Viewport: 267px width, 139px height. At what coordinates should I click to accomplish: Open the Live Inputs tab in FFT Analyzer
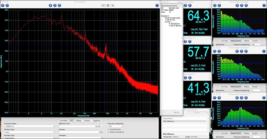pos(63,120)
